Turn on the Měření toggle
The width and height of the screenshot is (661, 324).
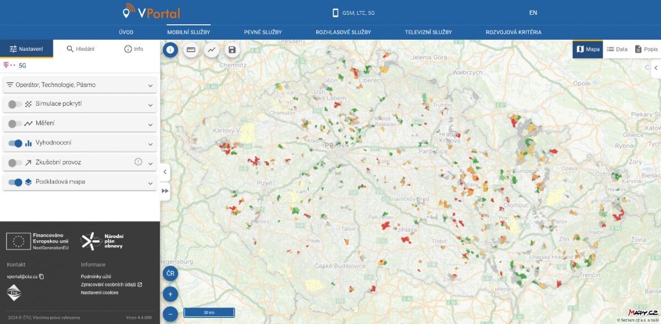click(x=15, y=123)
